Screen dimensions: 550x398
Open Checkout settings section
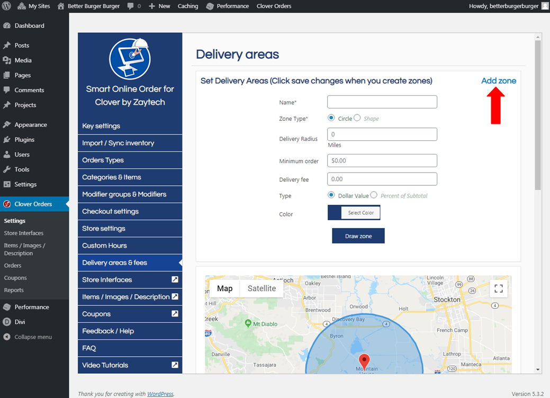(130, 212)
